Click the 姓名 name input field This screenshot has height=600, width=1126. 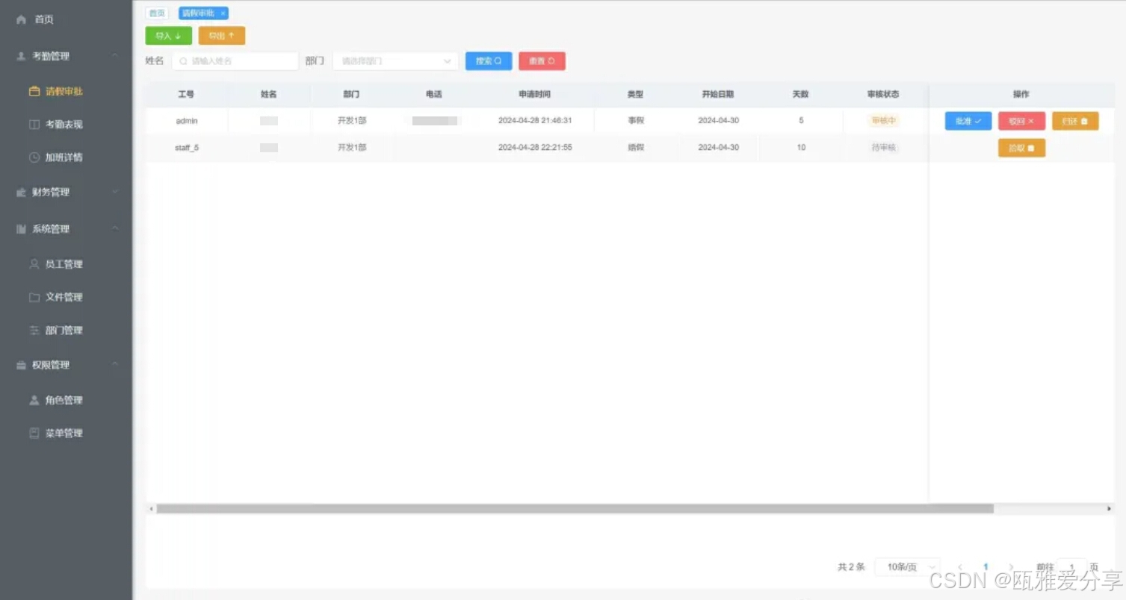click(x=235, y=60)
